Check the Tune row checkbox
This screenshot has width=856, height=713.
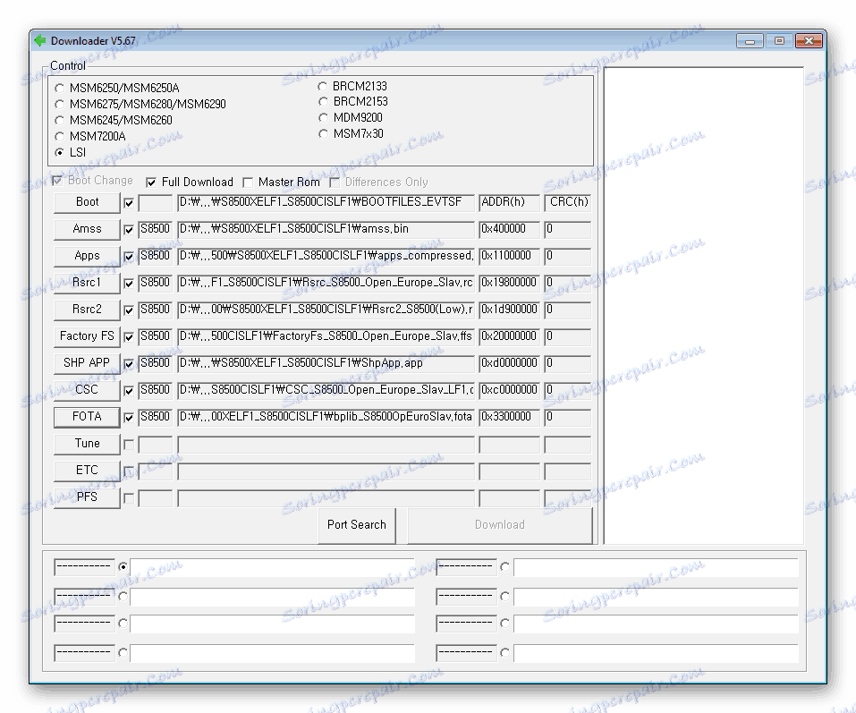point(129,445)
